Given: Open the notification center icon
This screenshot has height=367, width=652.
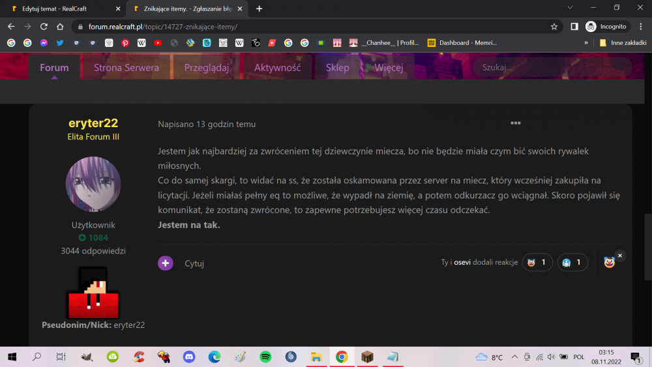Looking at the screenshot, I should coord(635,357).
